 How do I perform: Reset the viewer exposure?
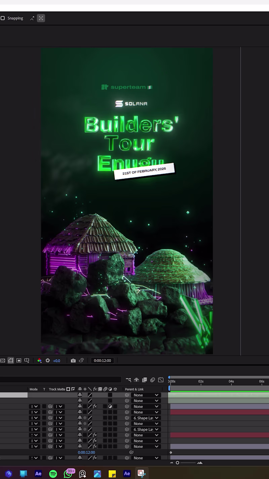pos(48,360)
